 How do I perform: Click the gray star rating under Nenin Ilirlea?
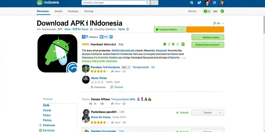click(97, 82)
